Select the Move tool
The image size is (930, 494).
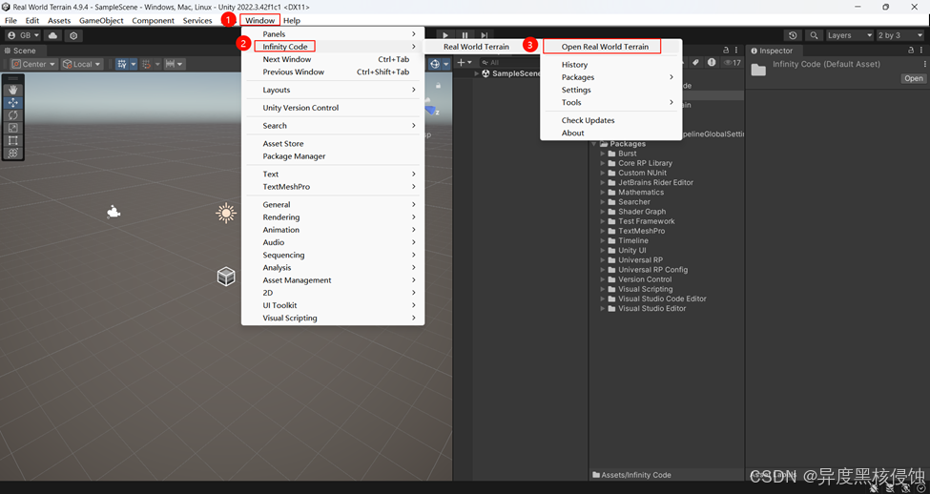point(13,103)
